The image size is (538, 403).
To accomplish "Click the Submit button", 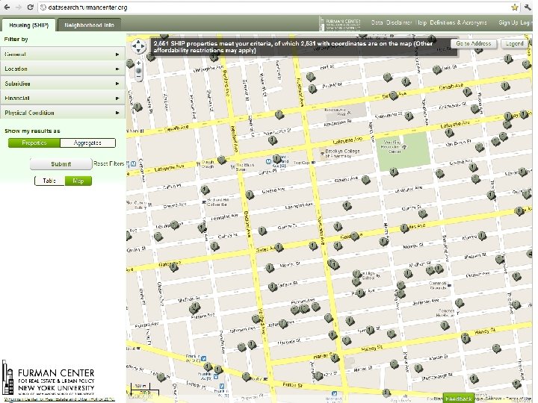I will pos(61,164).
